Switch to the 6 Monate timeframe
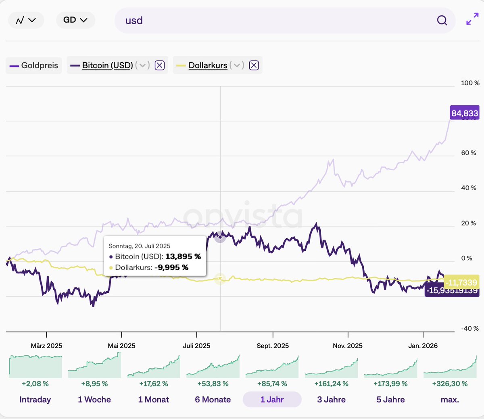This screenshot has width=484, height=419. pyautogui.click(x=213, y=399)
